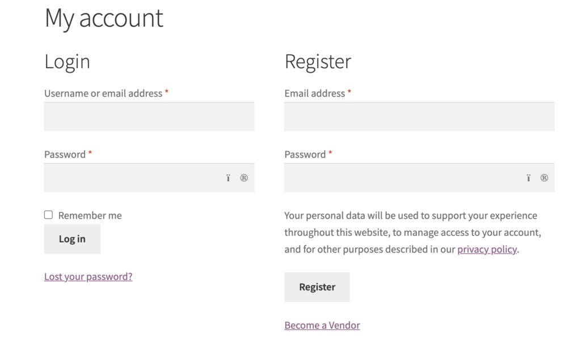581x356 pixels.
Task: Open the 'Lost your password?' link
Action: [88, 277]
